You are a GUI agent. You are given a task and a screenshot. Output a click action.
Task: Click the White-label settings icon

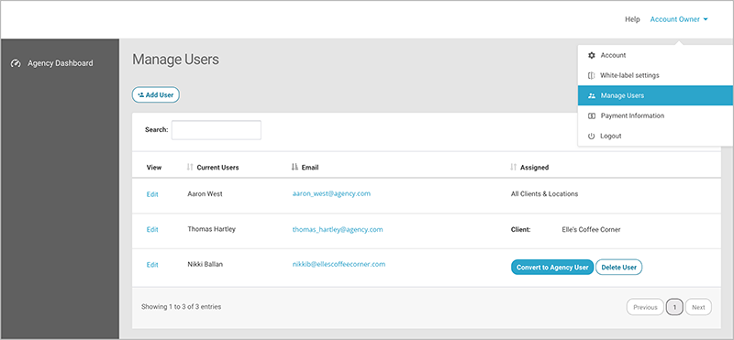coord(591,75)
